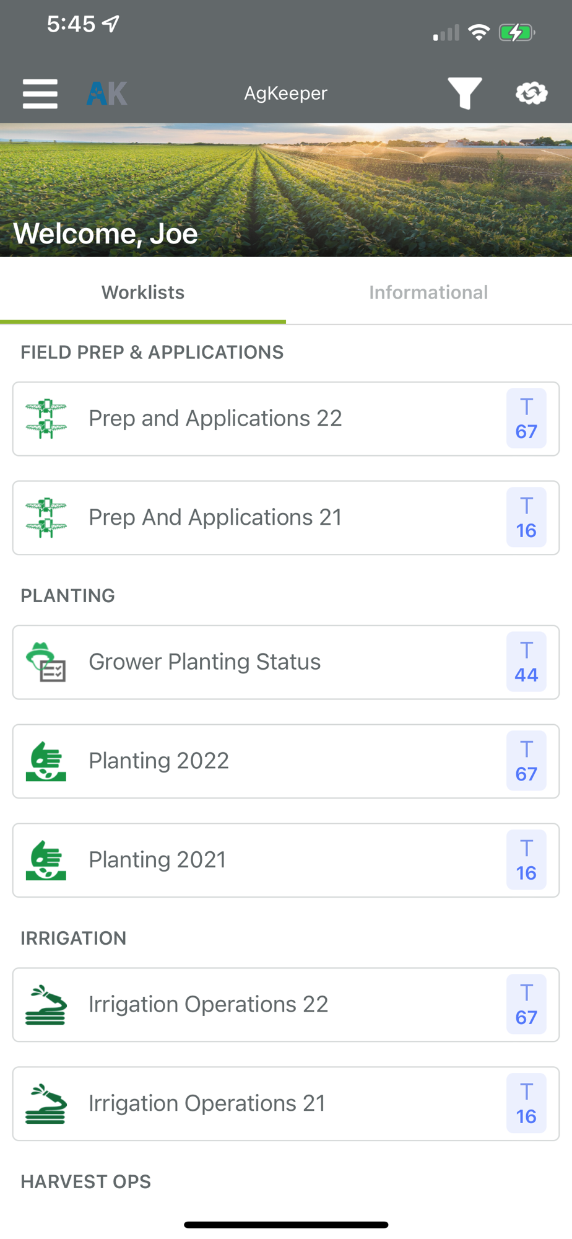572x1239 pixels.
Task: Tap the Welcome, Joe field banner image
Action: (x=286, y=190)
